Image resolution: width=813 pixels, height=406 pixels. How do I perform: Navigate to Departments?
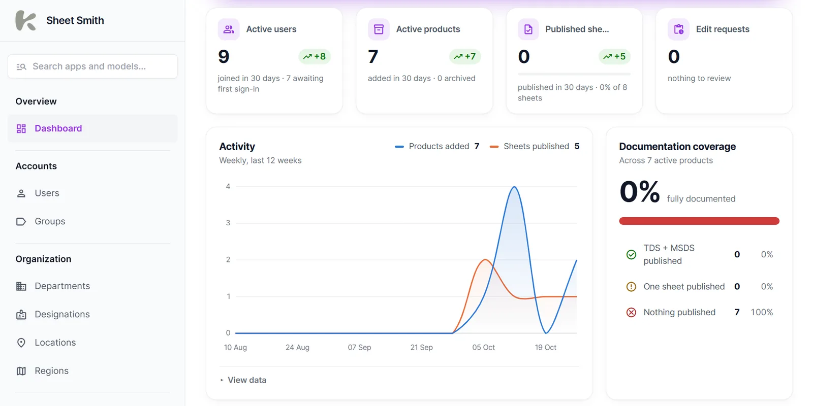coord(92,286)
